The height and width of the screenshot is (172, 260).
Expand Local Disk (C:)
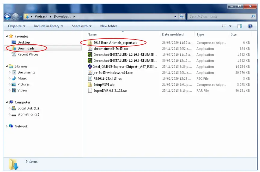pos(10,108)
